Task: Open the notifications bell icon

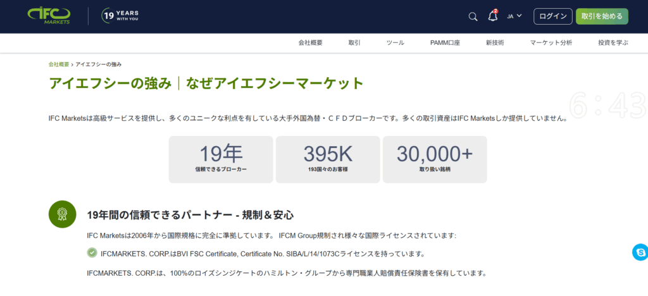Action: click(492, 16)
